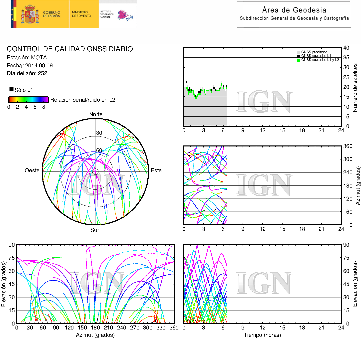Click the EU flag stripe at left of header
This screenshot has height=338, width=361.
[x=13, y=14]
